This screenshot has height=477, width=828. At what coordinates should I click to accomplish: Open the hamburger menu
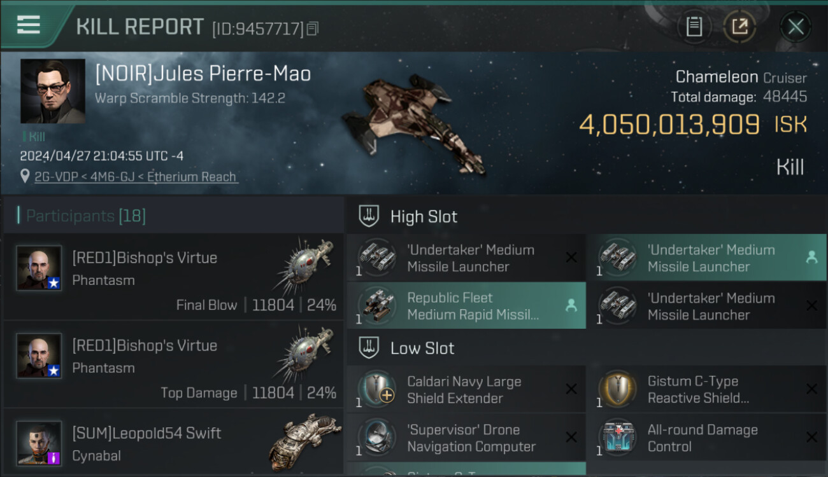point(29,25)
